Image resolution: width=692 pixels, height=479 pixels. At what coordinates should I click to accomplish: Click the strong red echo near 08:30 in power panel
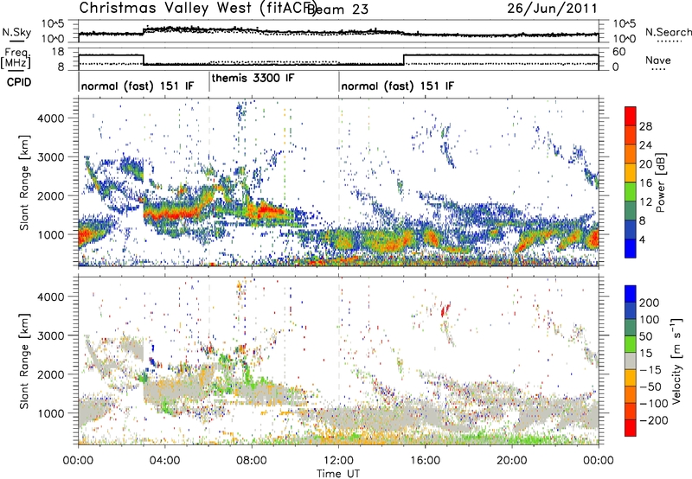[269, 210]
